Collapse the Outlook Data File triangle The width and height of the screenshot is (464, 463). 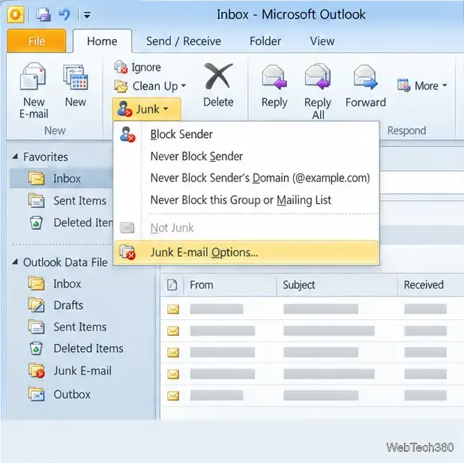pos(15,261)
